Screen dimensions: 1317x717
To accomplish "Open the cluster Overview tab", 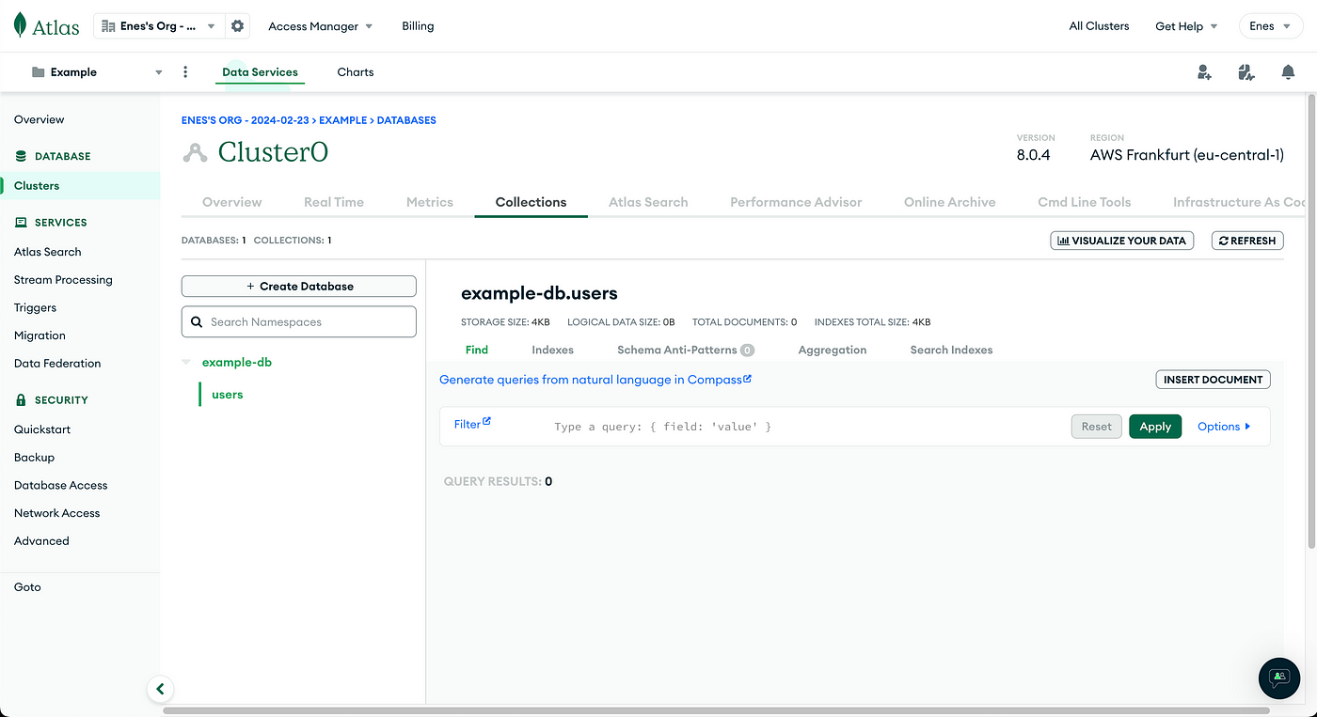I will 232,202.
